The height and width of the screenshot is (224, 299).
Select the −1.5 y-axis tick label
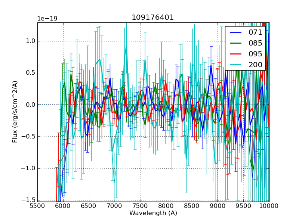[28, 200]
